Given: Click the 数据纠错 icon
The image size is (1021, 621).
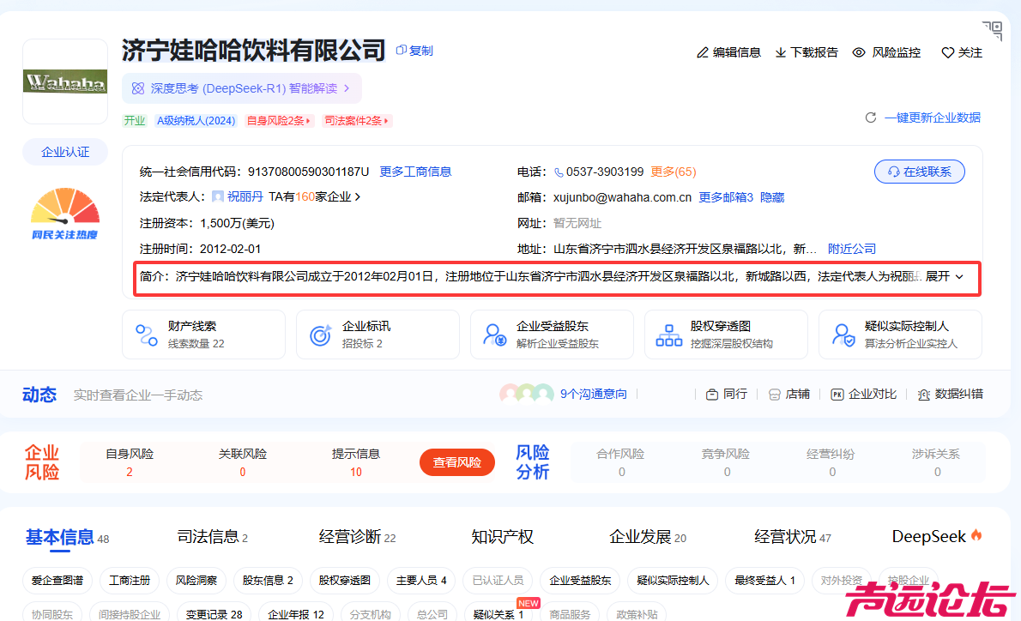Looking at the screenshot, I should 923,395.
